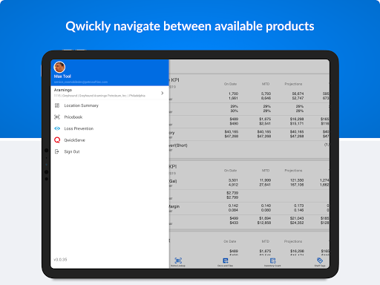Click the Location Summary icon
This screenshot has height=285, width=380.
57,105
